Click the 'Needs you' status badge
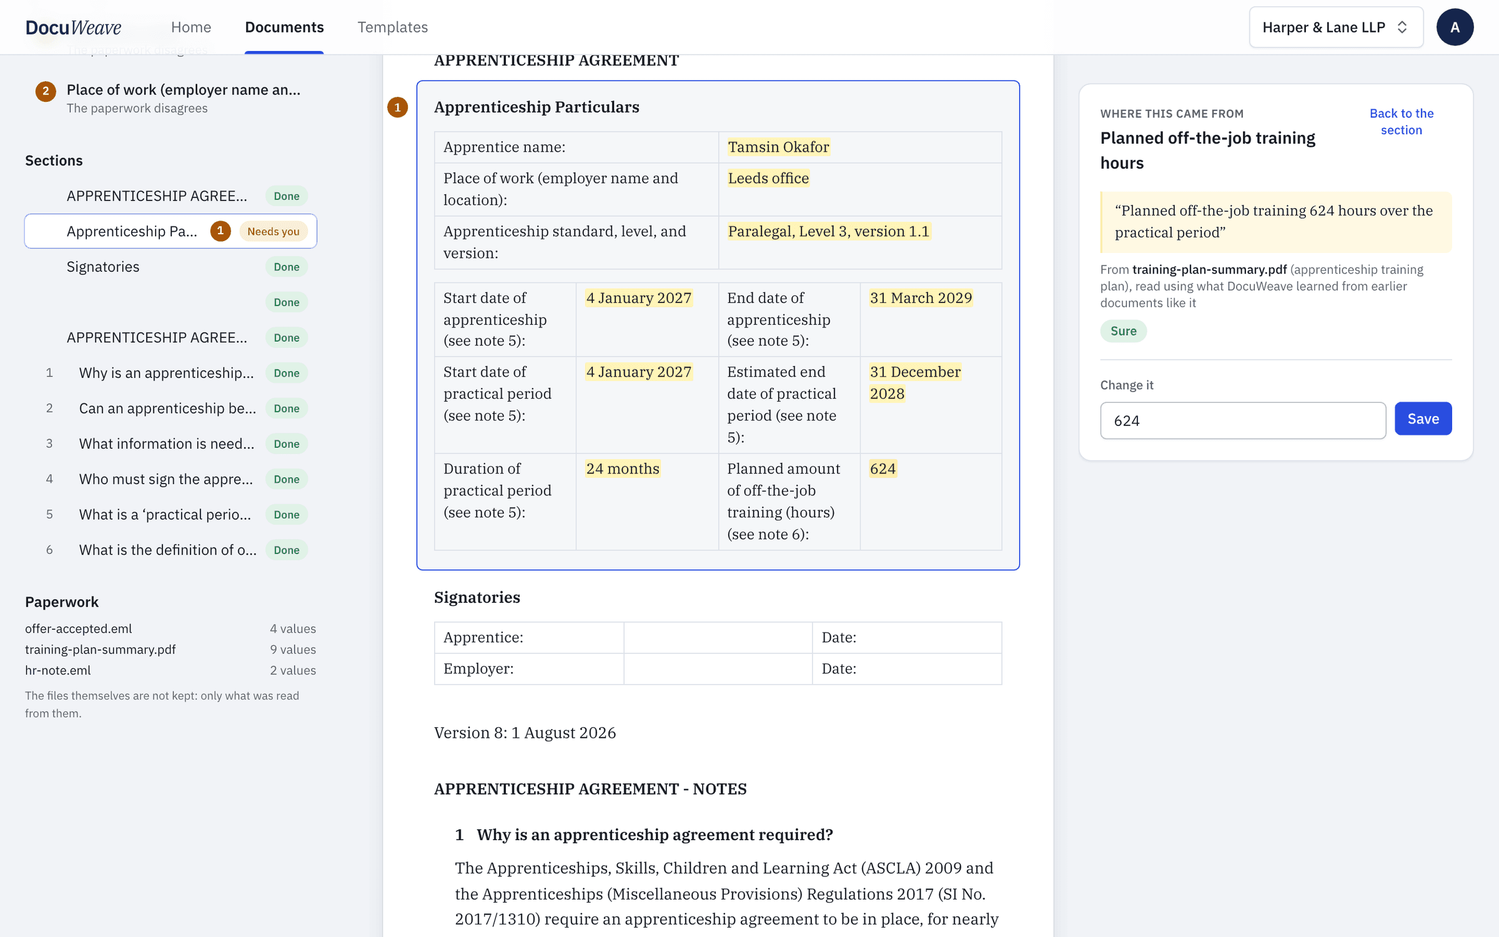The width and height of the screenshot is (1499, 937). pos(273,231)
